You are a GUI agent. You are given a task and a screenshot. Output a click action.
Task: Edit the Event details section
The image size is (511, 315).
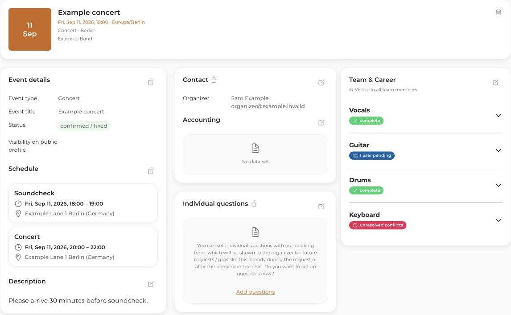click(151, 83)
